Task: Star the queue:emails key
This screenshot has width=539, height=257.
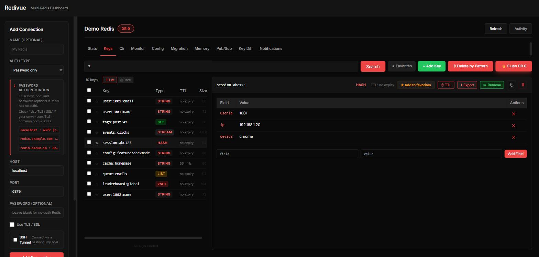Action: (97, 174)
